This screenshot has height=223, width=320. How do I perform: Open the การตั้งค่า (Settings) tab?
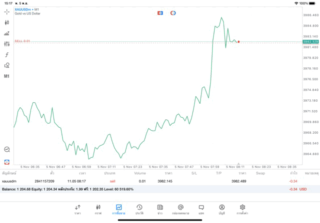click(242, 209)
